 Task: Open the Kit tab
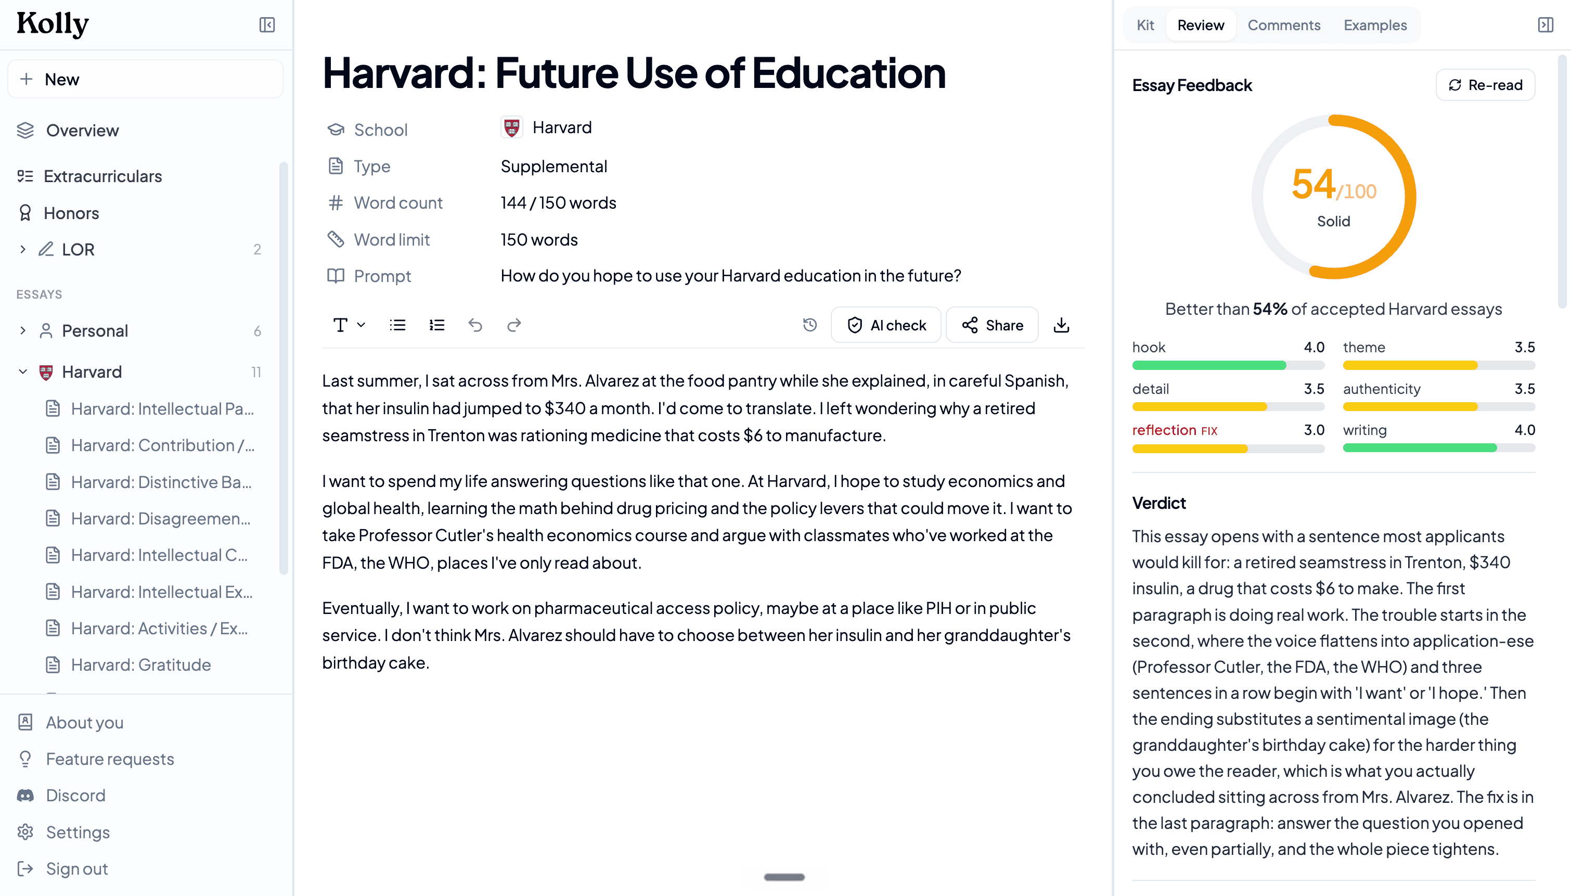(x=1145, y=25)
